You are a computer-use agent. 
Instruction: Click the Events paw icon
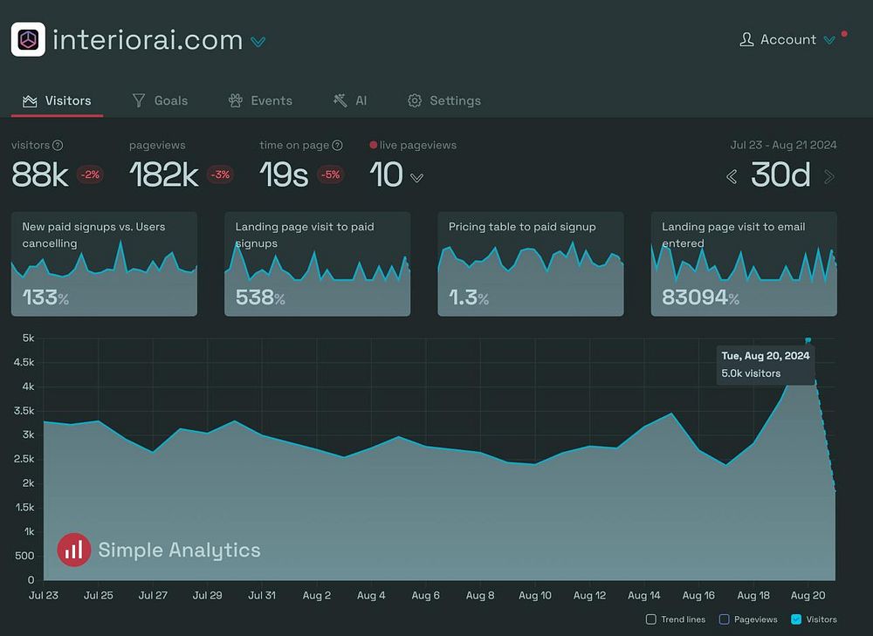[x=236, y=100]
